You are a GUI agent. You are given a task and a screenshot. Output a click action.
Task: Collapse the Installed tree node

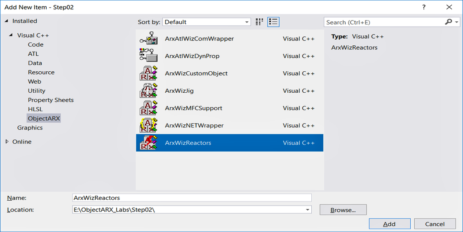tap(7, 21)
